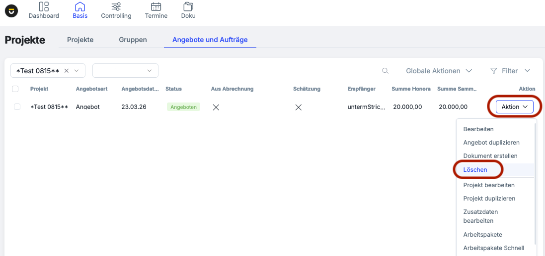Open the Filter dropdown
This screenshot has width=545, height=256.
510,71
